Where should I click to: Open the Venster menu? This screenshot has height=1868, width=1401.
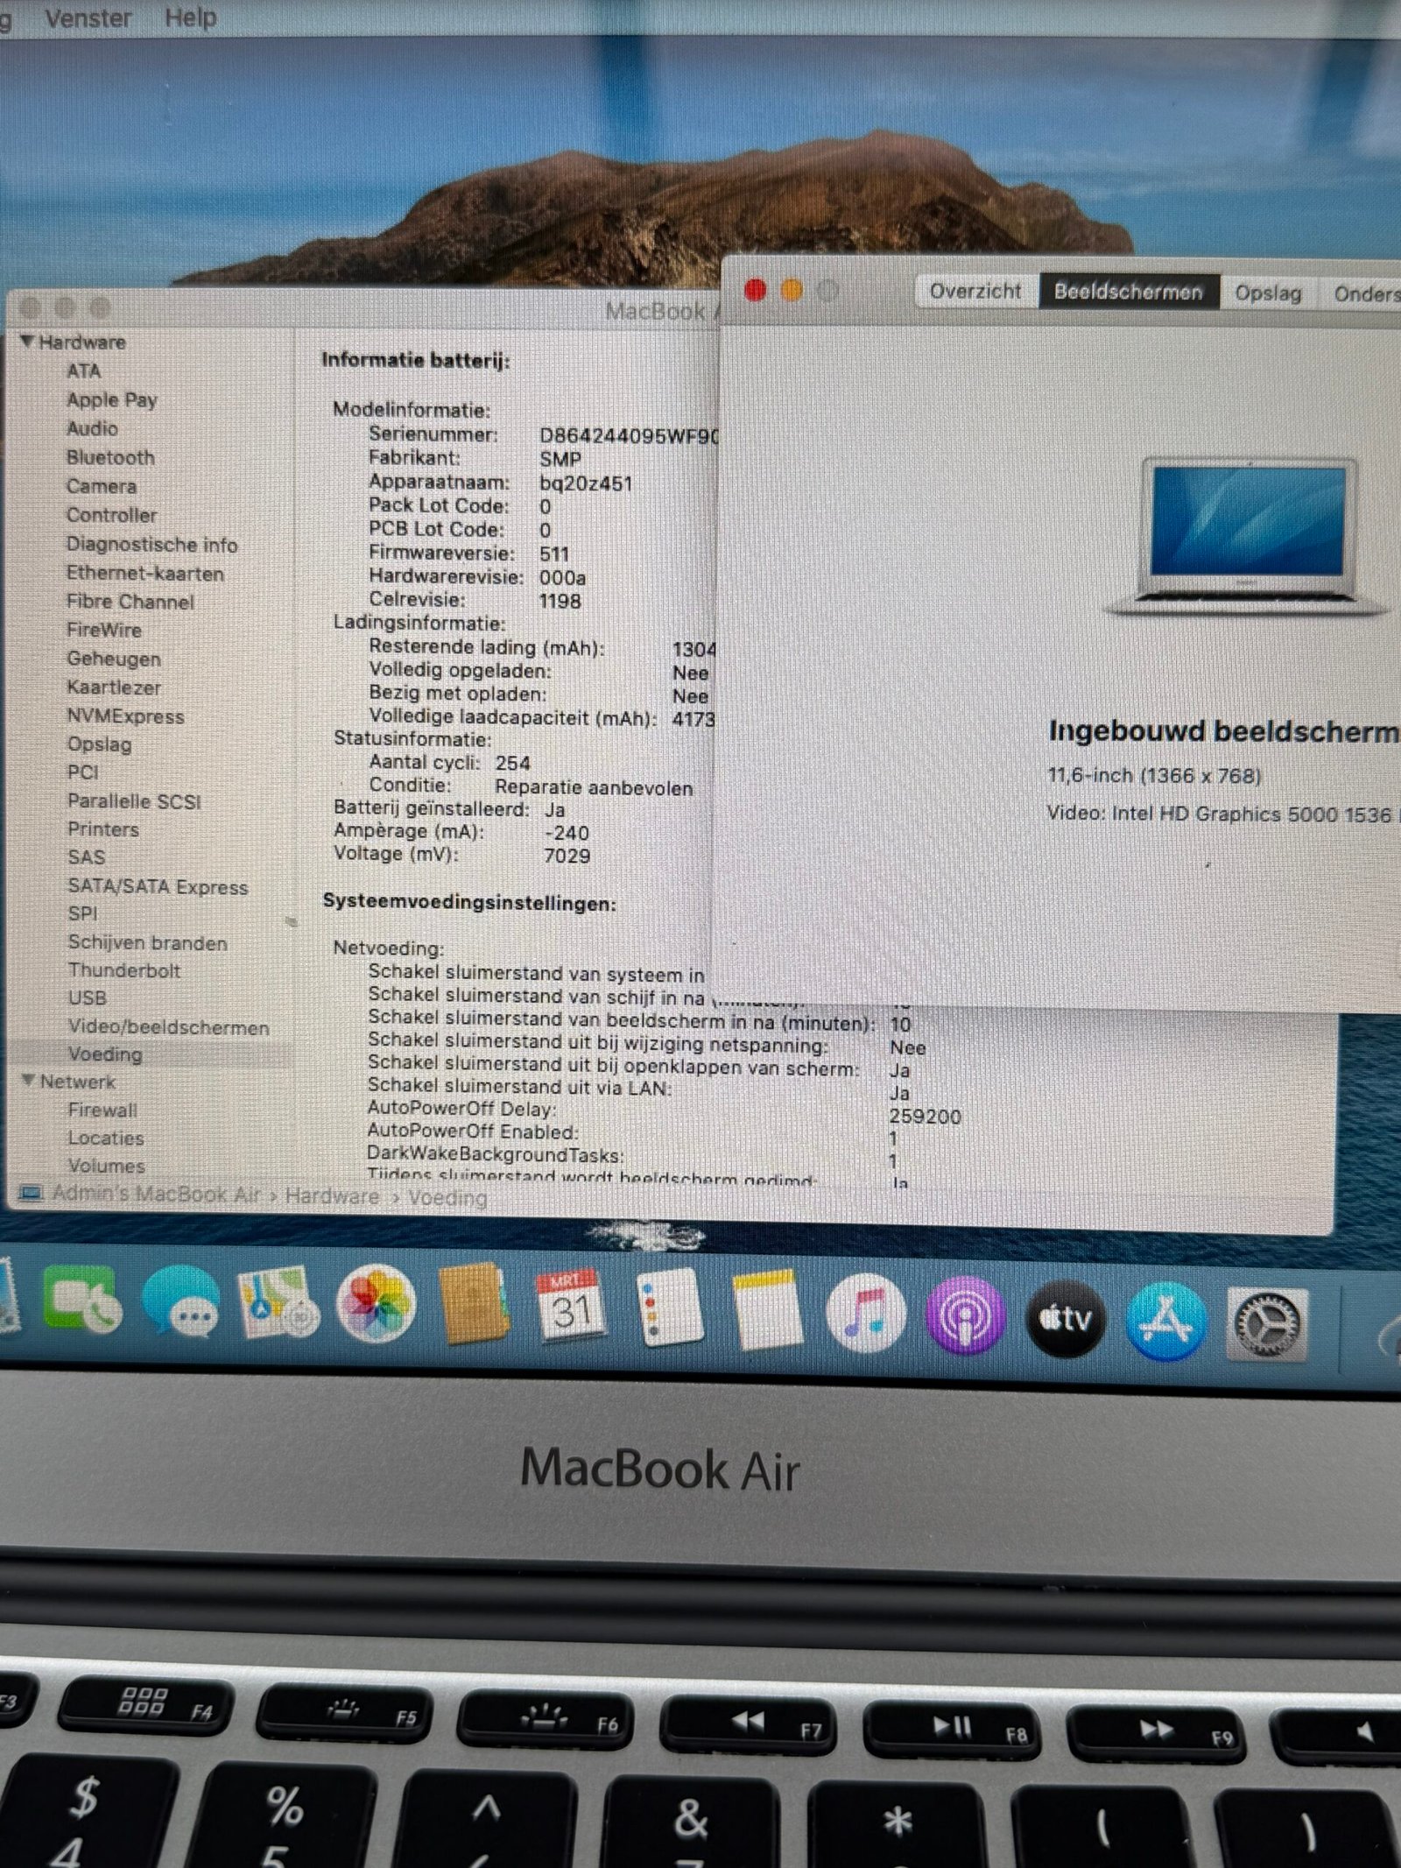(88, 18)
